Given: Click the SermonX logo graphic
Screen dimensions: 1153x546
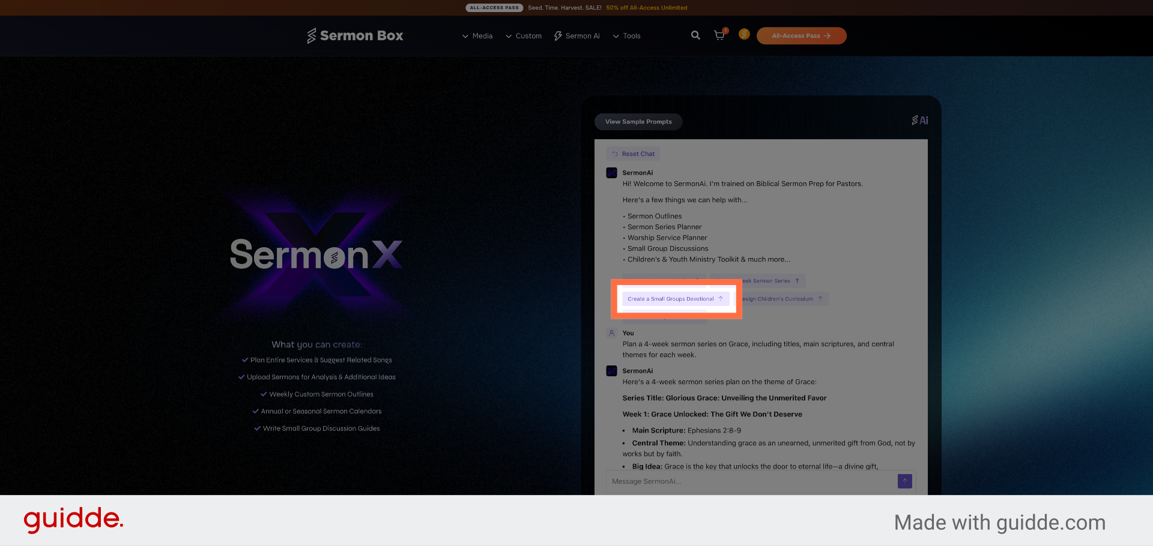Looking at the screenshot, I should tap(316, 254).
